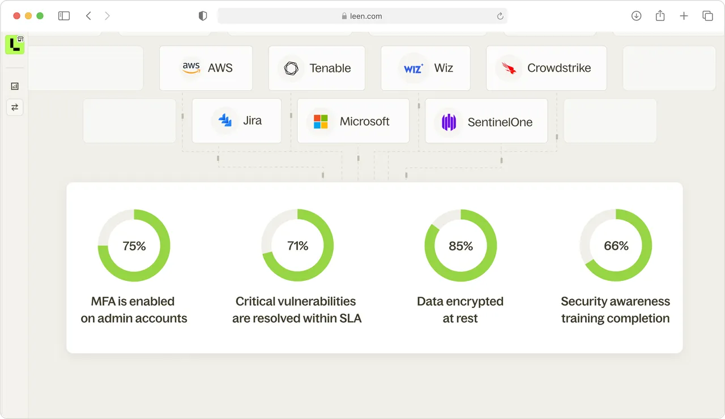The image size is (725, 419).
Task: Go forward with the Safari forward arrow
Action: 107,16
